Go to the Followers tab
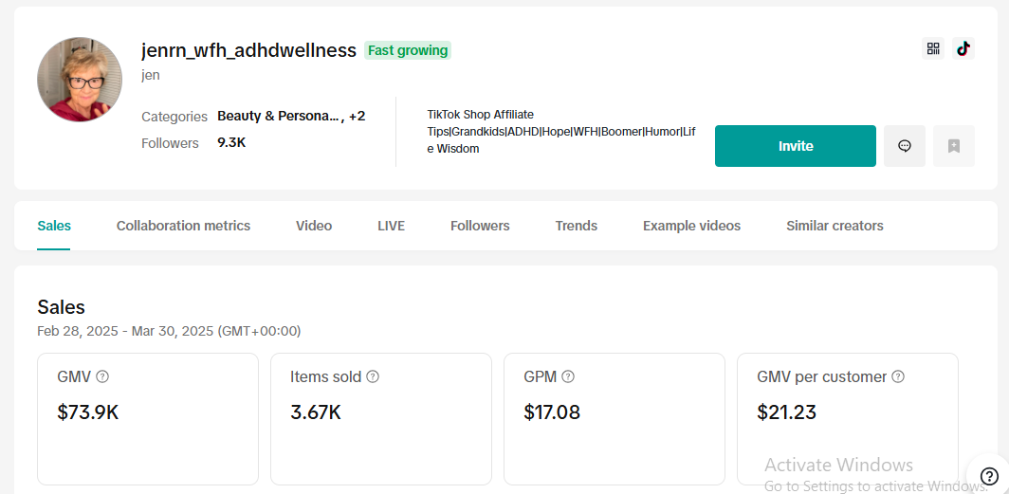The image size is (1009, 494). pos(480,226)
